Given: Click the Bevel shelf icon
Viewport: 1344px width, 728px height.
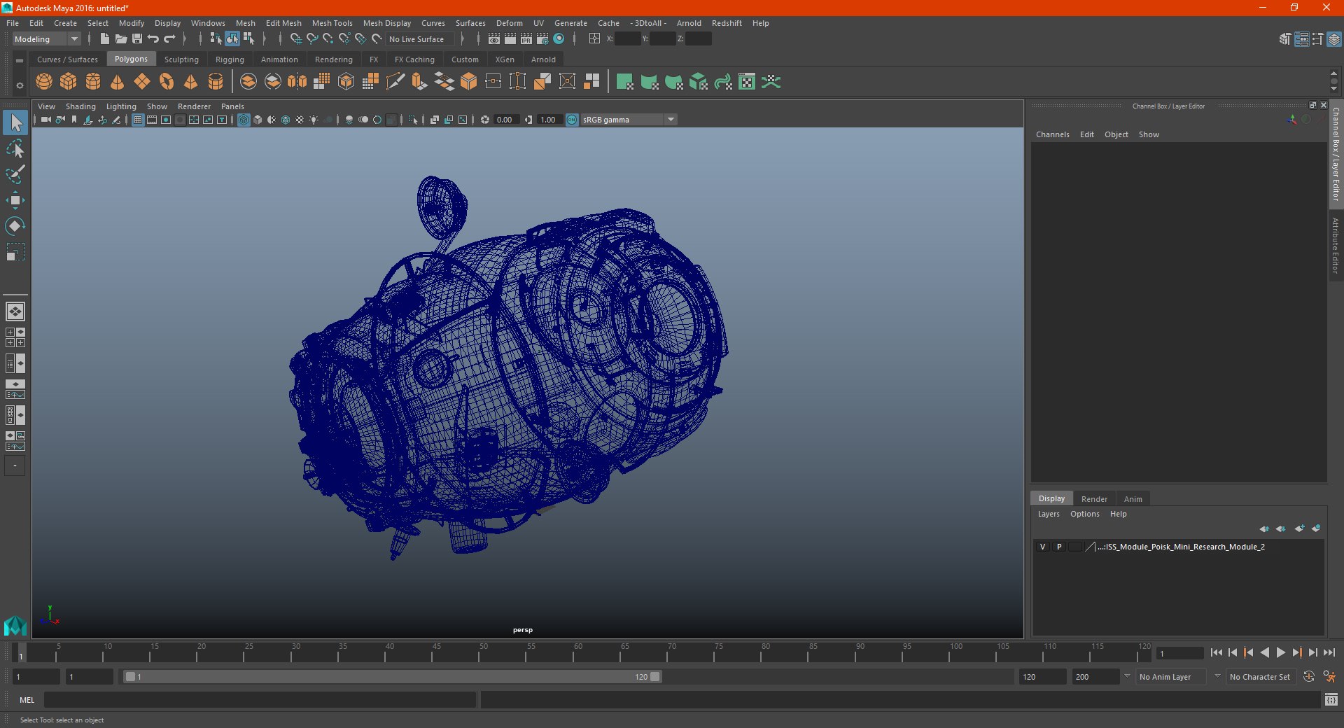Looking at the screenshot, I should [x=469, y=82].
